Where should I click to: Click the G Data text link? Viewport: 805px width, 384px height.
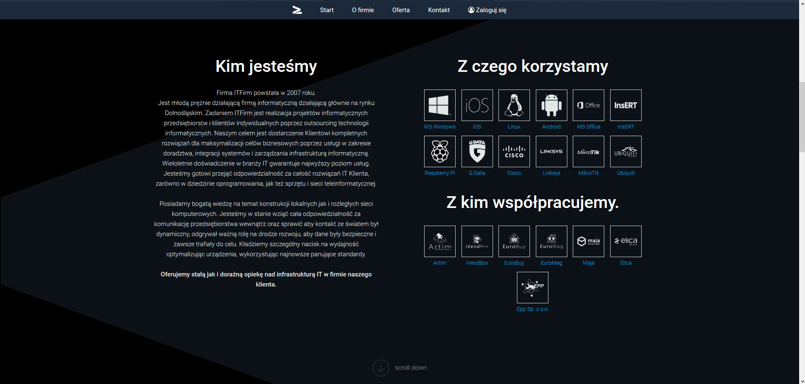click(477, 173)
